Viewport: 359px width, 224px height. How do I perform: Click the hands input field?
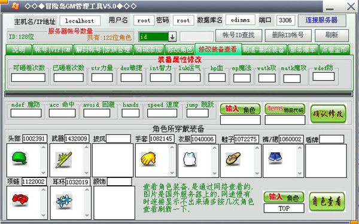tap(130, 113)
